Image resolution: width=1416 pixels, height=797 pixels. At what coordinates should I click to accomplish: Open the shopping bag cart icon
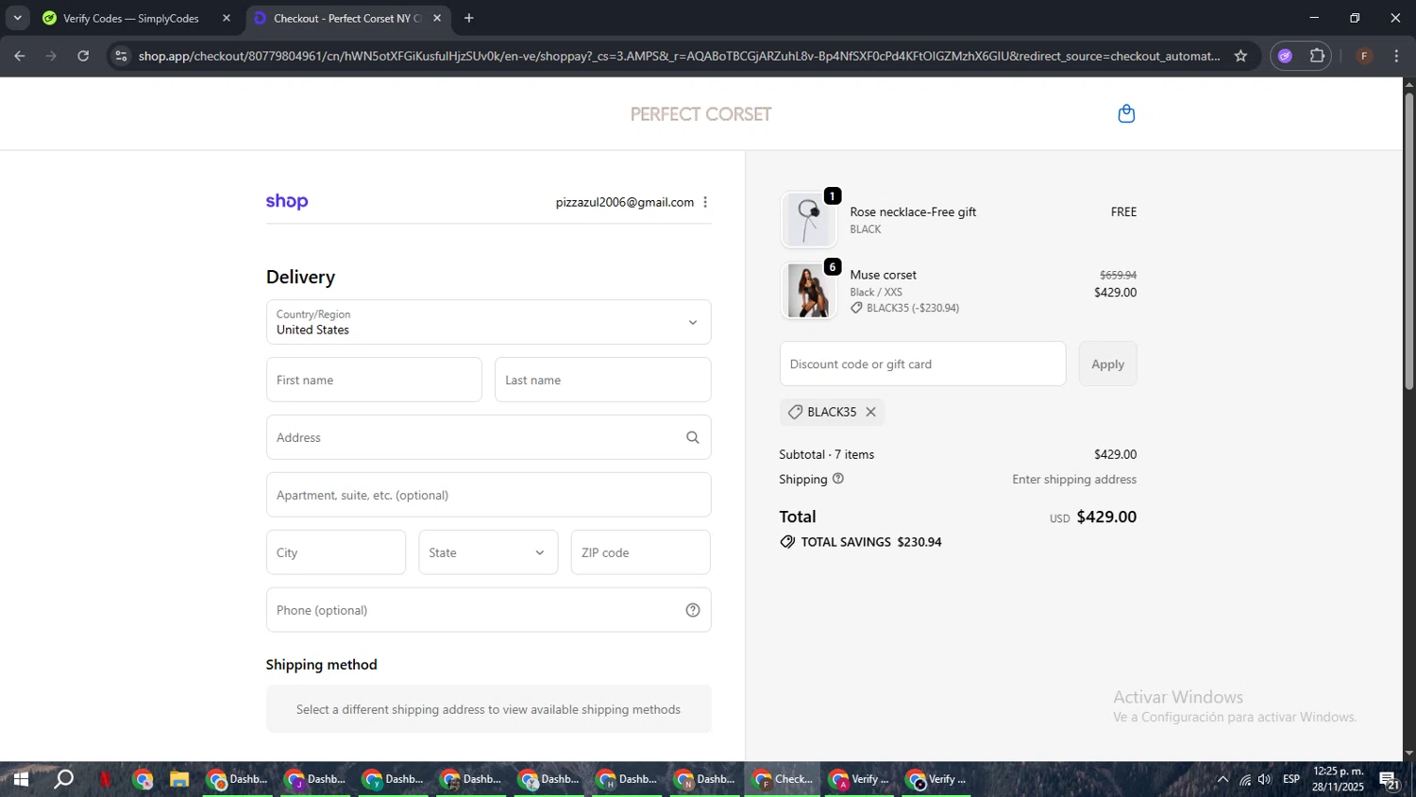1126,114
